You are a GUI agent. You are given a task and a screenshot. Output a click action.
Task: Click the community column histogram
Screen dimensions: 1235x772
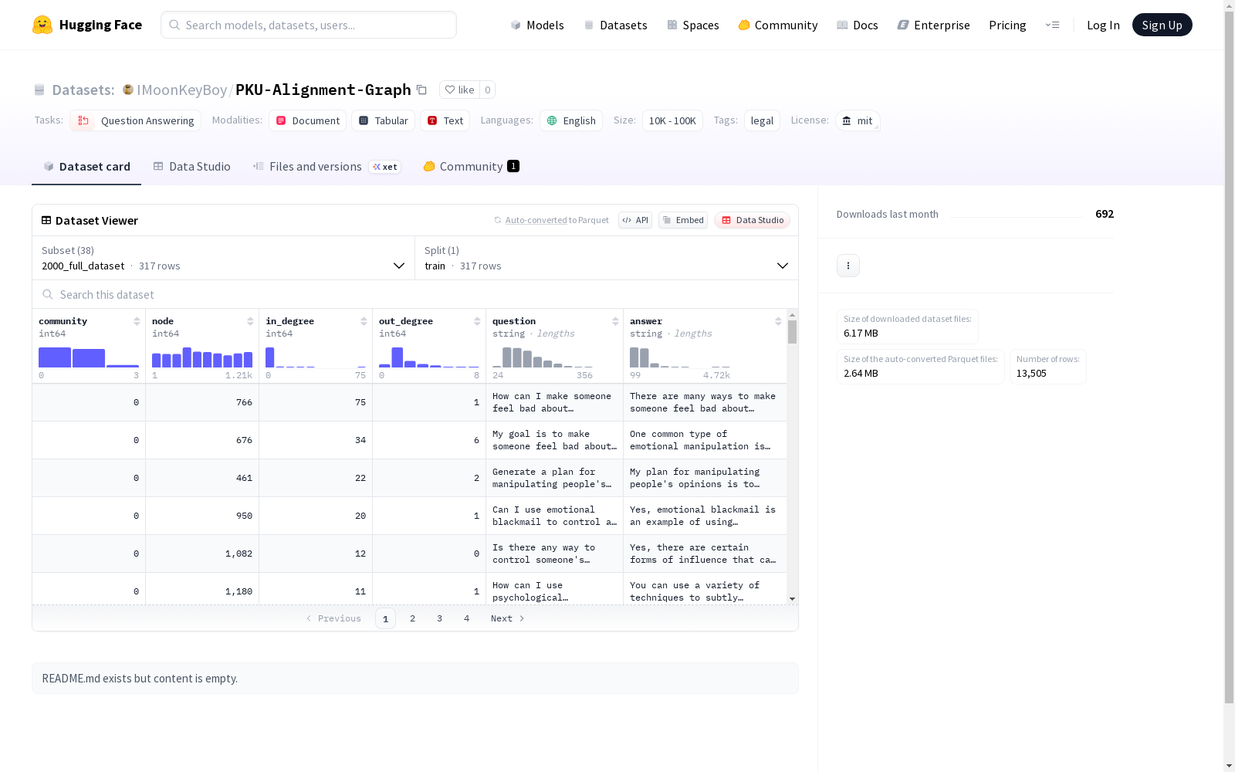pos(89,357)
